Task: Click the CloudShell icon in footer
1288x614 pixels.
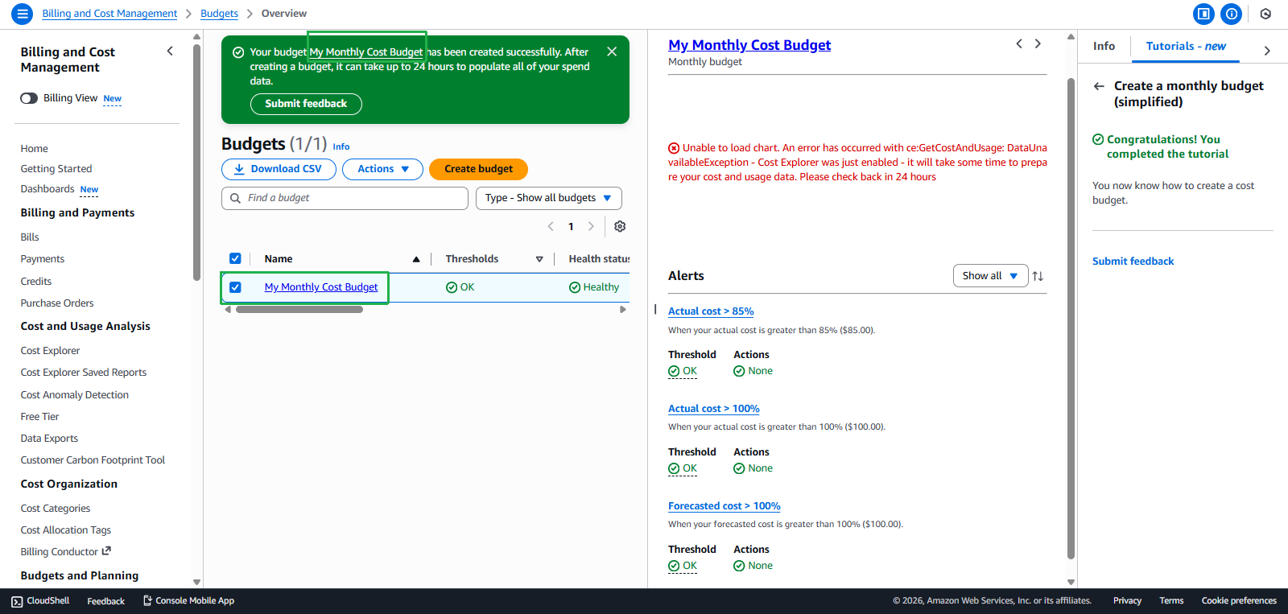Action: pyautogui.click(x=17, y=601)
